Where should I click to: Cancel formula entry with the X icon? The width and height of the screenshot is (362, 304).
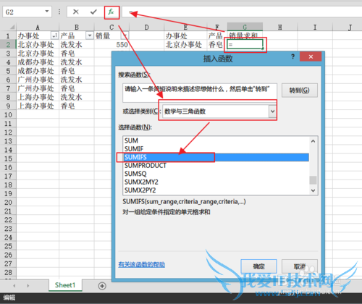[76, 12]
